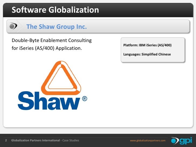The width and height of the screenshot is (196, 147).
Task: Select the 'Software Globalization' slide title
Action: coord(55,10)
